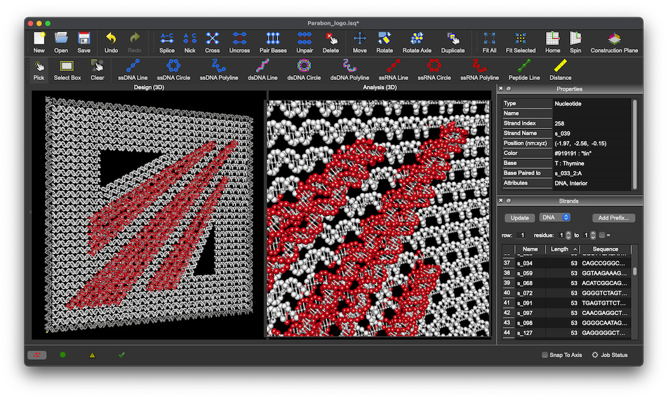Toggle the equals checkbox beside residue range

point(602,235)
